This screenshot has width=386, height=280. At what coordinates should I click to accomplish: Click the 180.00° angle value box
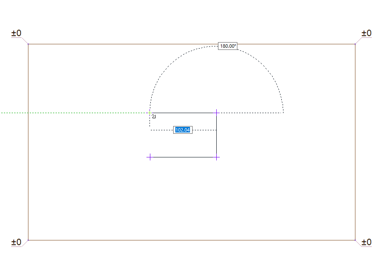[228, 46]
